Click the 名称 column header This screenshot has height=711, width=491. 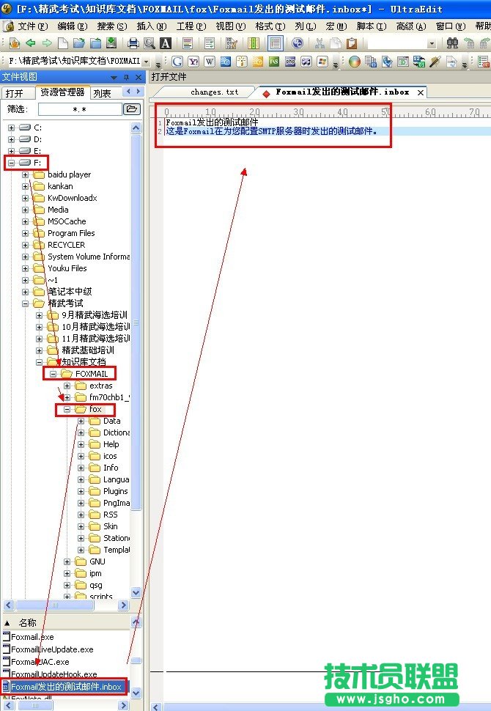(x=27, y=622)
